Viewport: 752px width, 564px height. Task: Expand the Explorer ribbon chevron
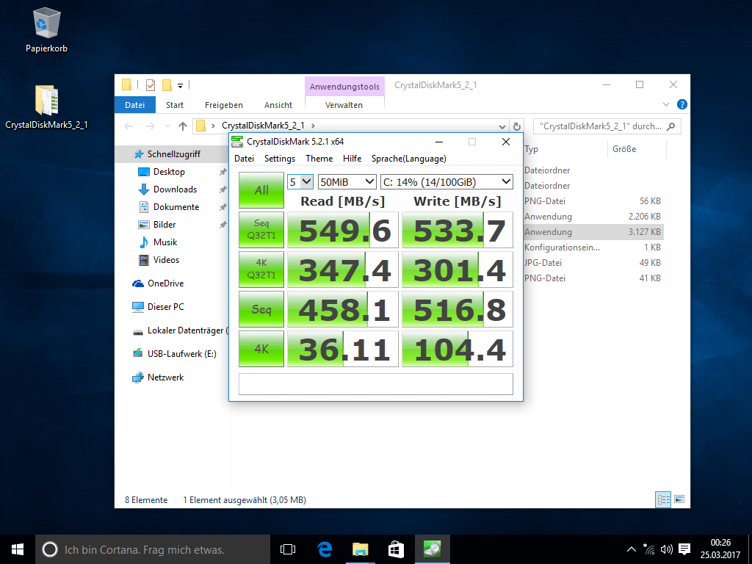[665, 104]
